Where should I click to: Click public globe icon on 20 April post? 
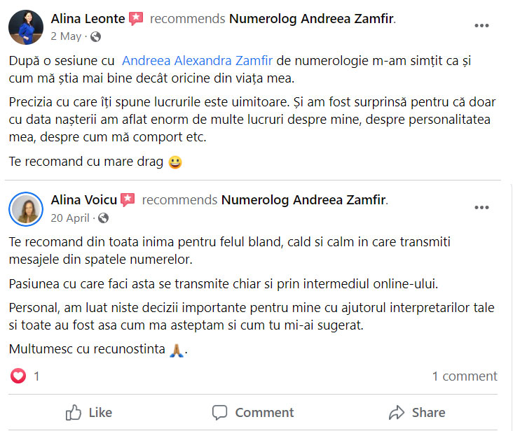(104, 218)
